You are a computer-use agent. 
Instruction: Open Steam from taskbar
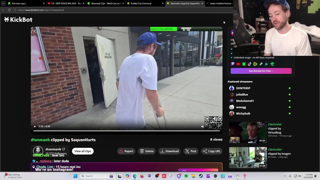(201, 176)
